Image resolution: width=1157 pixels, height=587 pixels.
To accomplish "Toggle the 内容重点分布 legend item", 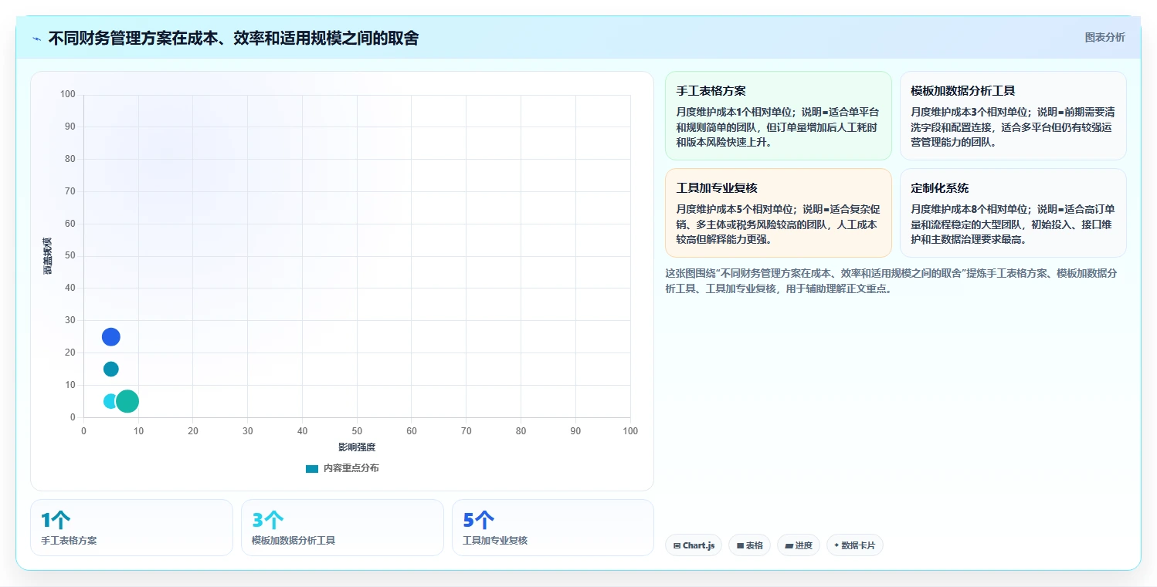I will [x=342, y=468].
